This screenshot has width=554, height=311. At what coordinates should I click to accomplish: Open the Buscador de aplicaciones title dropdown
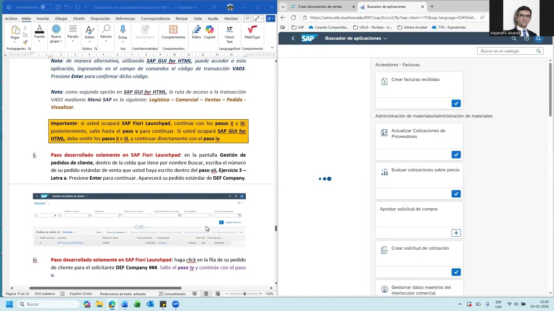pyautogui.click(x=385, y=38)
